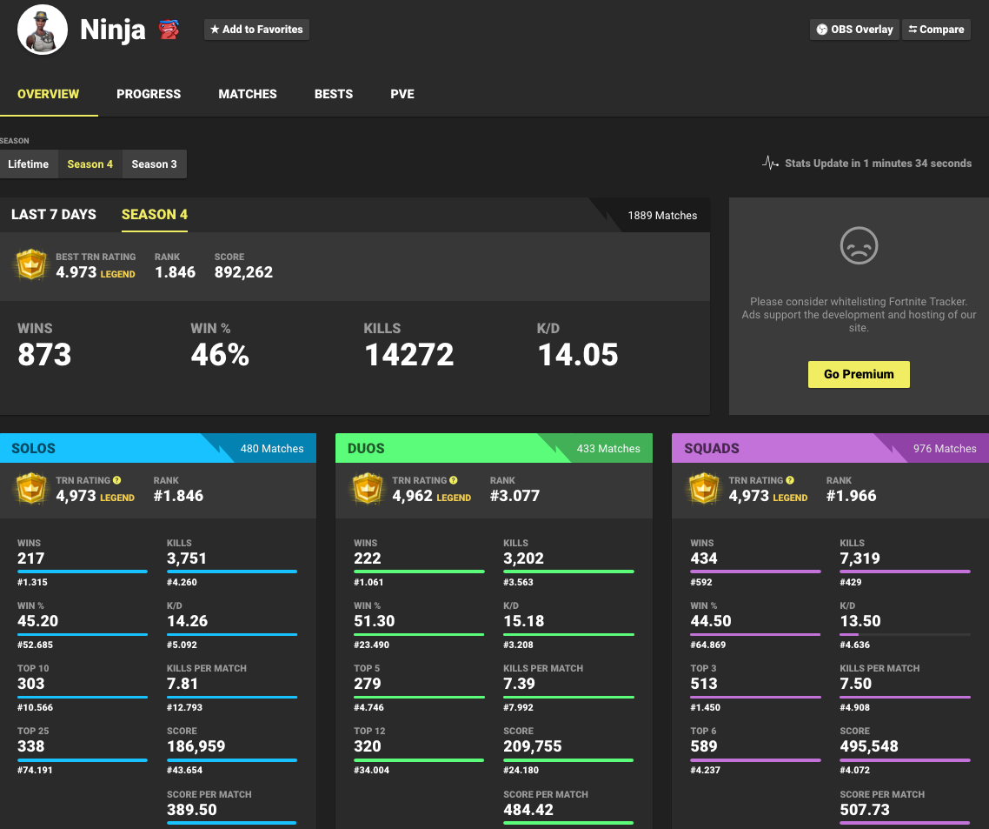Image resolution: width=989 pixels, height=829 pixels.
Task: Click the TRN Rating help tooltip in SQUADS
Action: pos(788,480)
